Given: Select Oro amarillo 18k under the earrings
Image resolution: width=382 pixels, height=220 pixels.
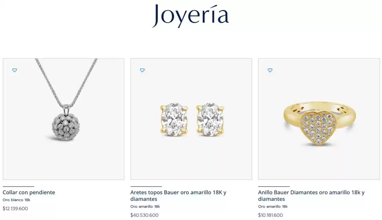Looking at the screenshot, I should coord(145,207).
